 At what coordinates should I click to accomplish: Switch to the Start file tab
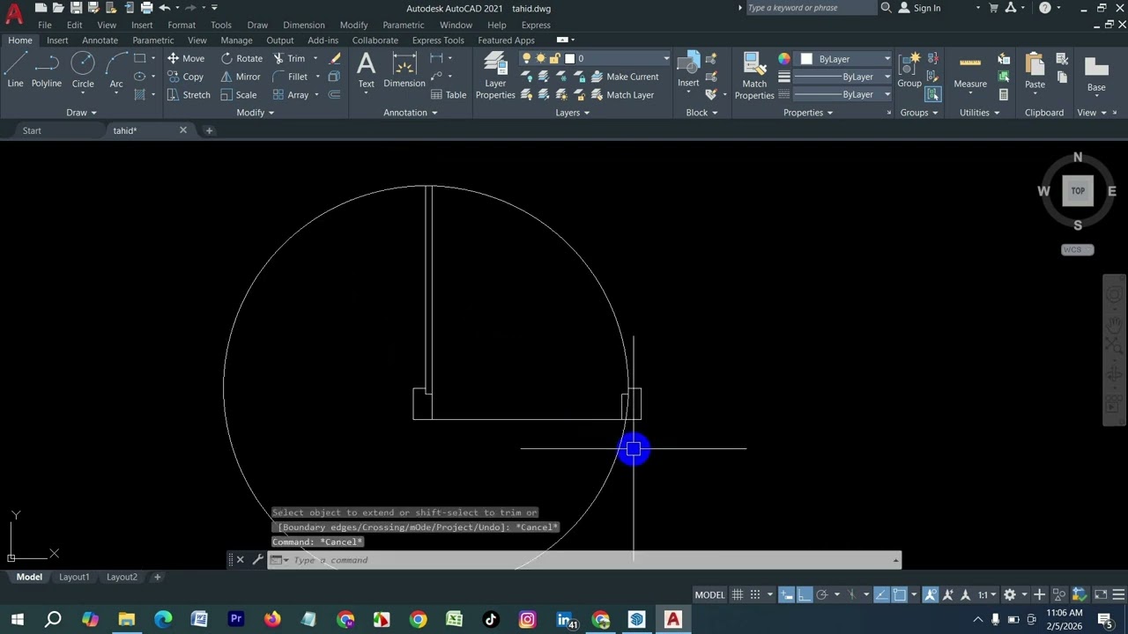tap(32, 130)
